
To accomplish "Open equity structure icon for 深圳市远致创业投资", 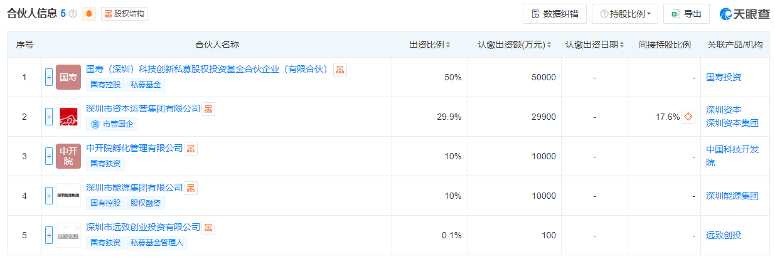I will point(208,227).
